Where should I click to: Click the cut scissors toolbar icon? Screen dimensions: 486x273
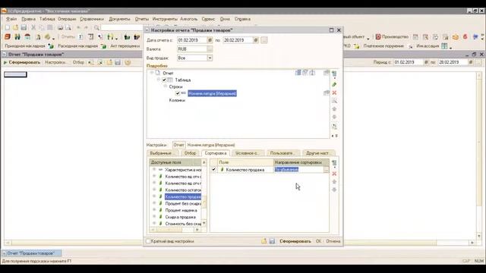tap(33, 27)
